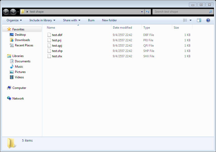Click the file icon of test.prj

click(49, 40)
